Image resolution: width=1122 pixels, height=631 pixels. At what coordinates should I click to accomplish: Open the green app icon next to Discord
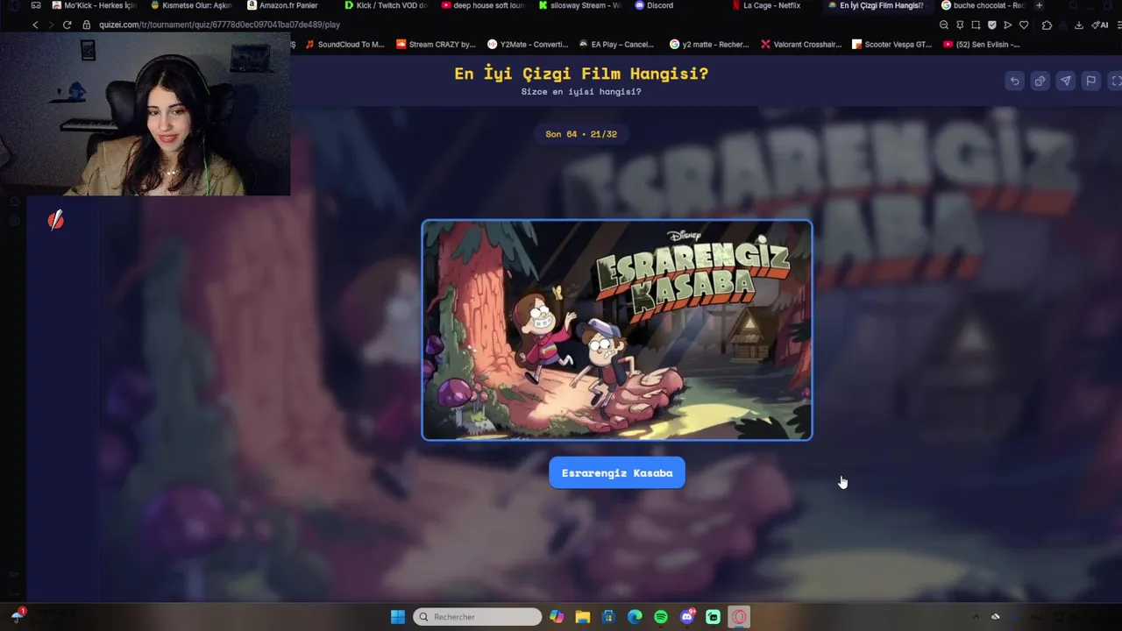[714, 617]
